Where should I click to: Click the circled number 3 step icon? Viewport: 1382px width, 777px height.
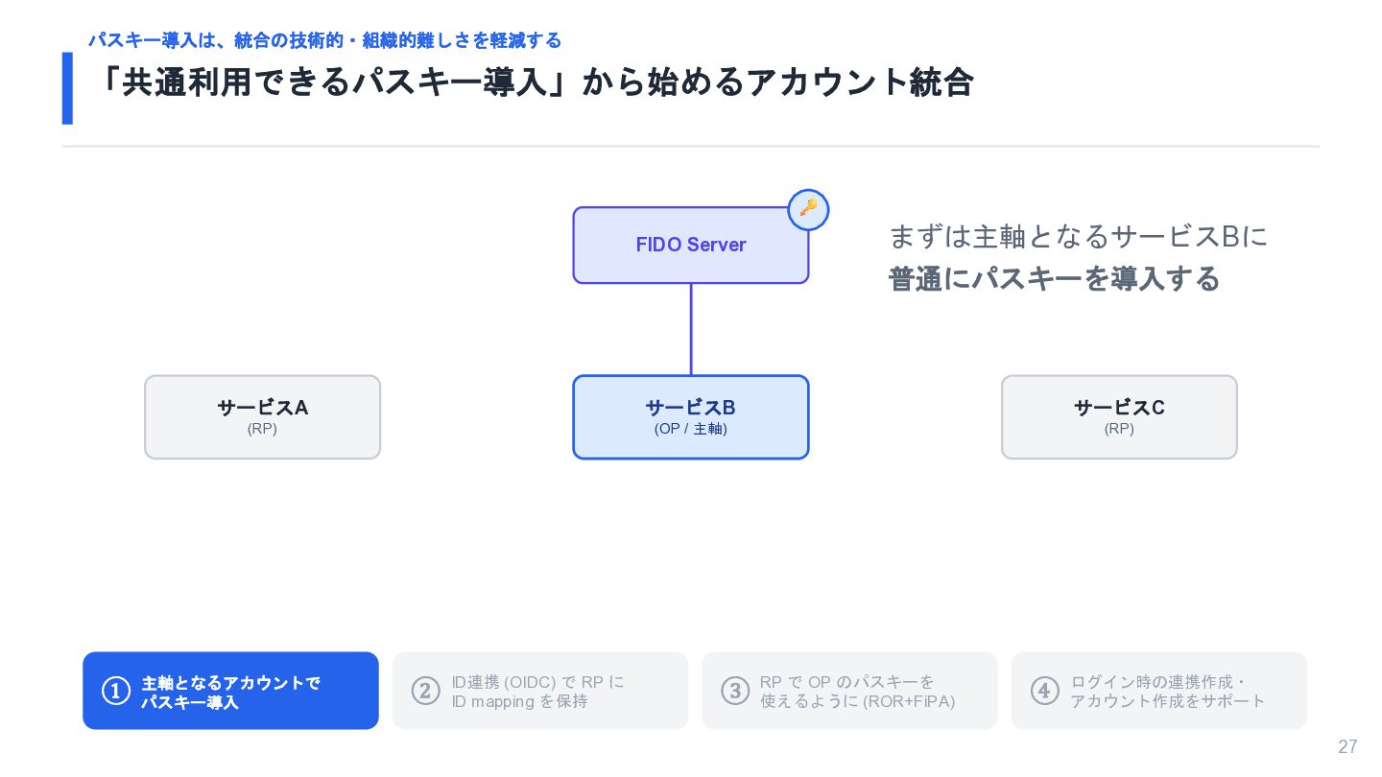point(735,691)
